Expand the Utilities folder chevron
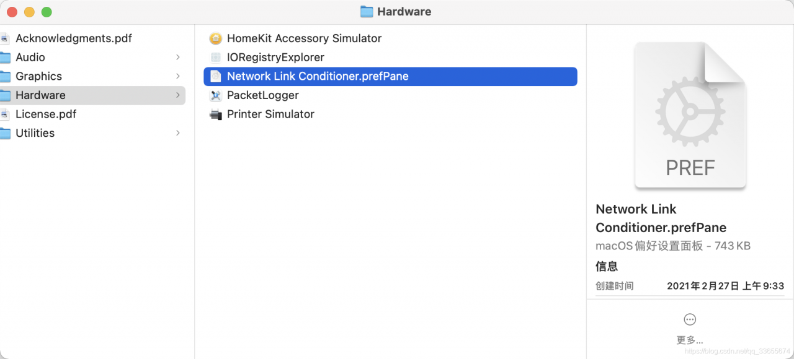The height and width of the screenshot is (359, 794). [x=178, y=133]
